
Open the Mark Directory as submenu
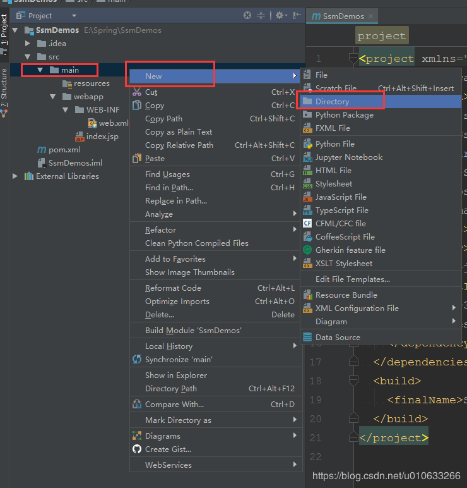tap(216, 420)
